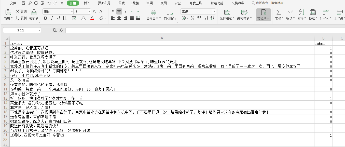
Task: Click the Sort (排序) icon
Action: [301, 14]
